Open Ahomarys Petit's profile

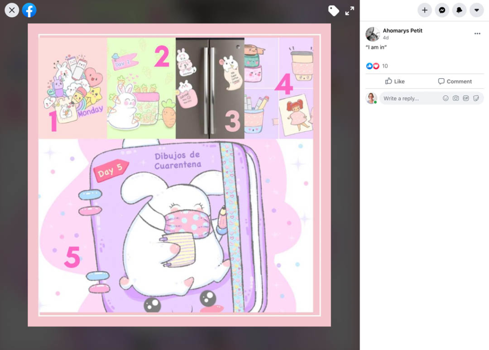403,30
